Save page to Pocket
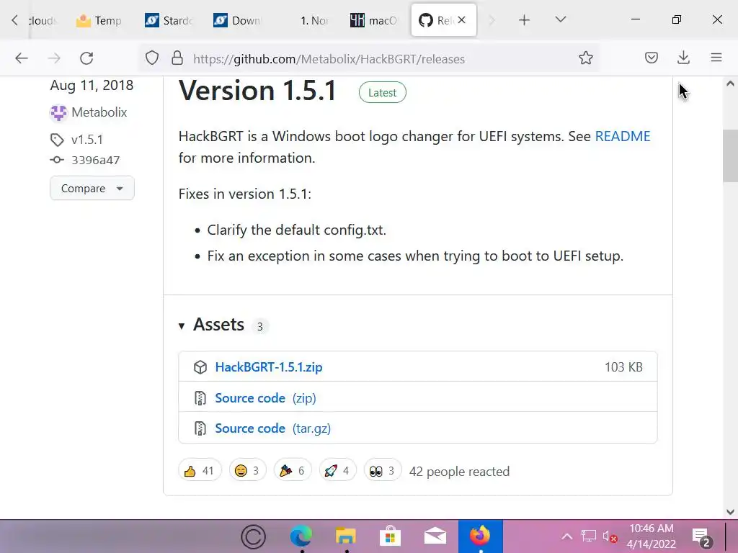This screenshot has height=553, width=738. [652, 58]
